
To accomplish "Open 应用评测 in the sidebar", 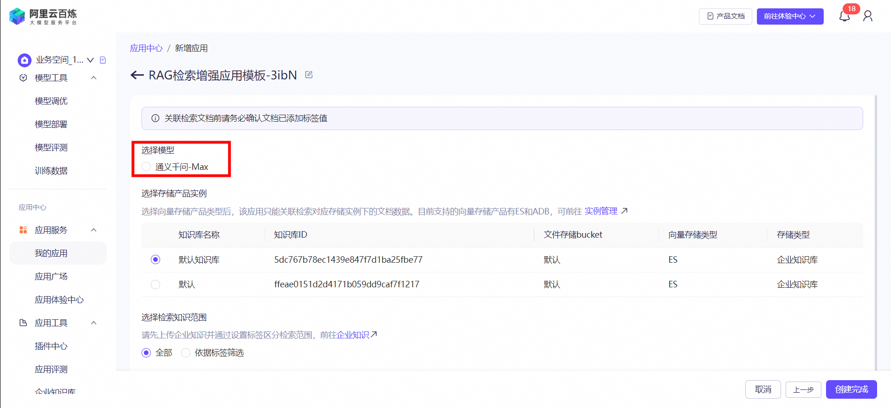I will coord(51,369).
